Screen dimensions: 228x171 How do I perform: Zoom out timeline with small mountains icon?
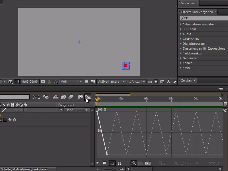tap(98, 169)
